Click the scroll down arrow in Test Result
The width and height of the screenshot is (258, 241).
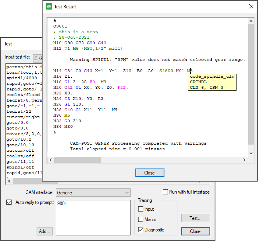click(251, 153)
